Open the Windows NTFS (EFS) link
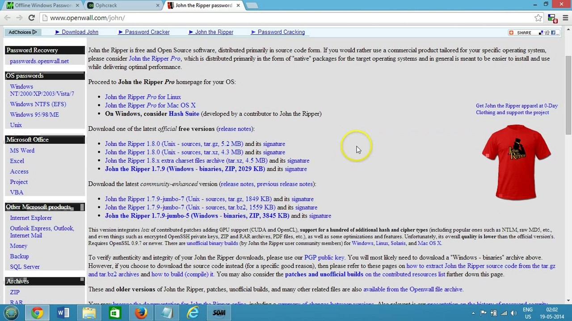 coord(38,104)
